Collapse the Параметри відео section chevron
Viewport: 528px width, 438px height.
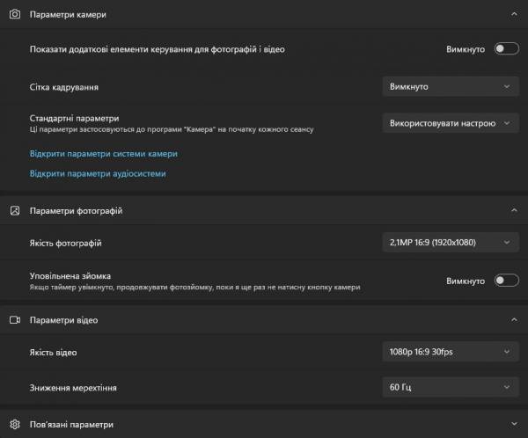514,319
